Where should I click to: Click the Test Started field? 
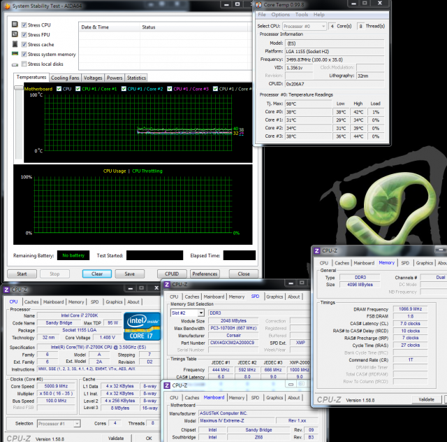click(155, 255)
